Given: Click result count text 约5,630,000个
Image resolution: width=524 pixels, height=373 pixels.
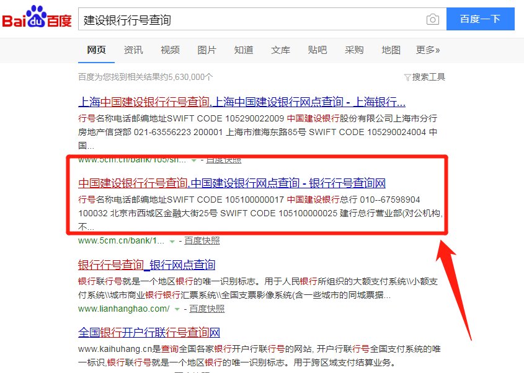Looking at the screenshot, I should [x=186, y=77].
